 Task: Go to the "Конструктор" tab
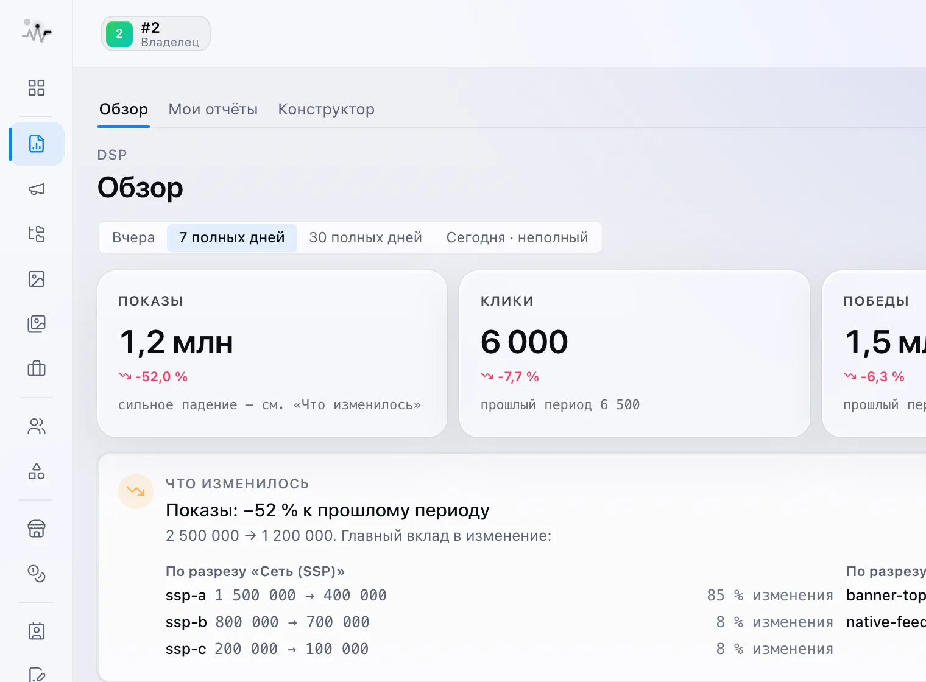pyautogui.click(x=327, y=110)
